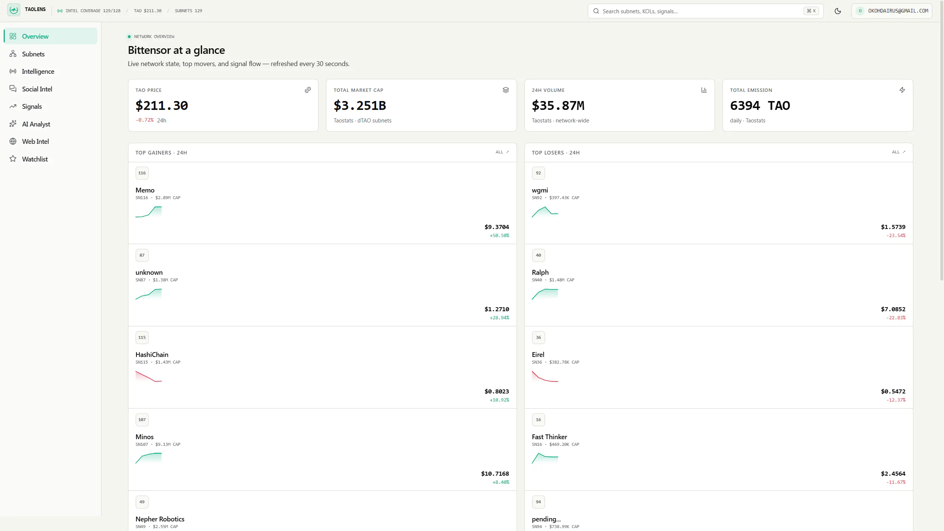The height and width of the screenshot is (531, 944).
Task: Click the Watchlist star icon
Action: [13, 159]
